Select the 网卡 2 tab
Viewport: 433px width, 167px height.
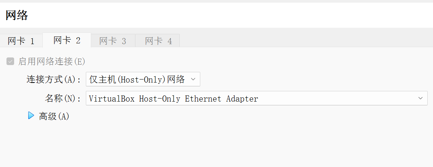(x=67, y=40)
